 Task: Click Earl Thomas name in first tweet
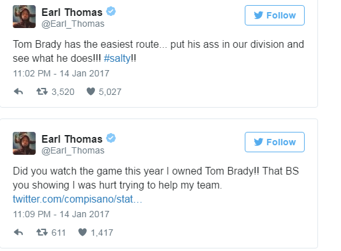tap(72, 12)
